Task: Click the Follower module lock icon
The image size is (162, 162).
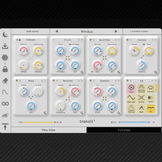Action: click(x=20, y=40)
